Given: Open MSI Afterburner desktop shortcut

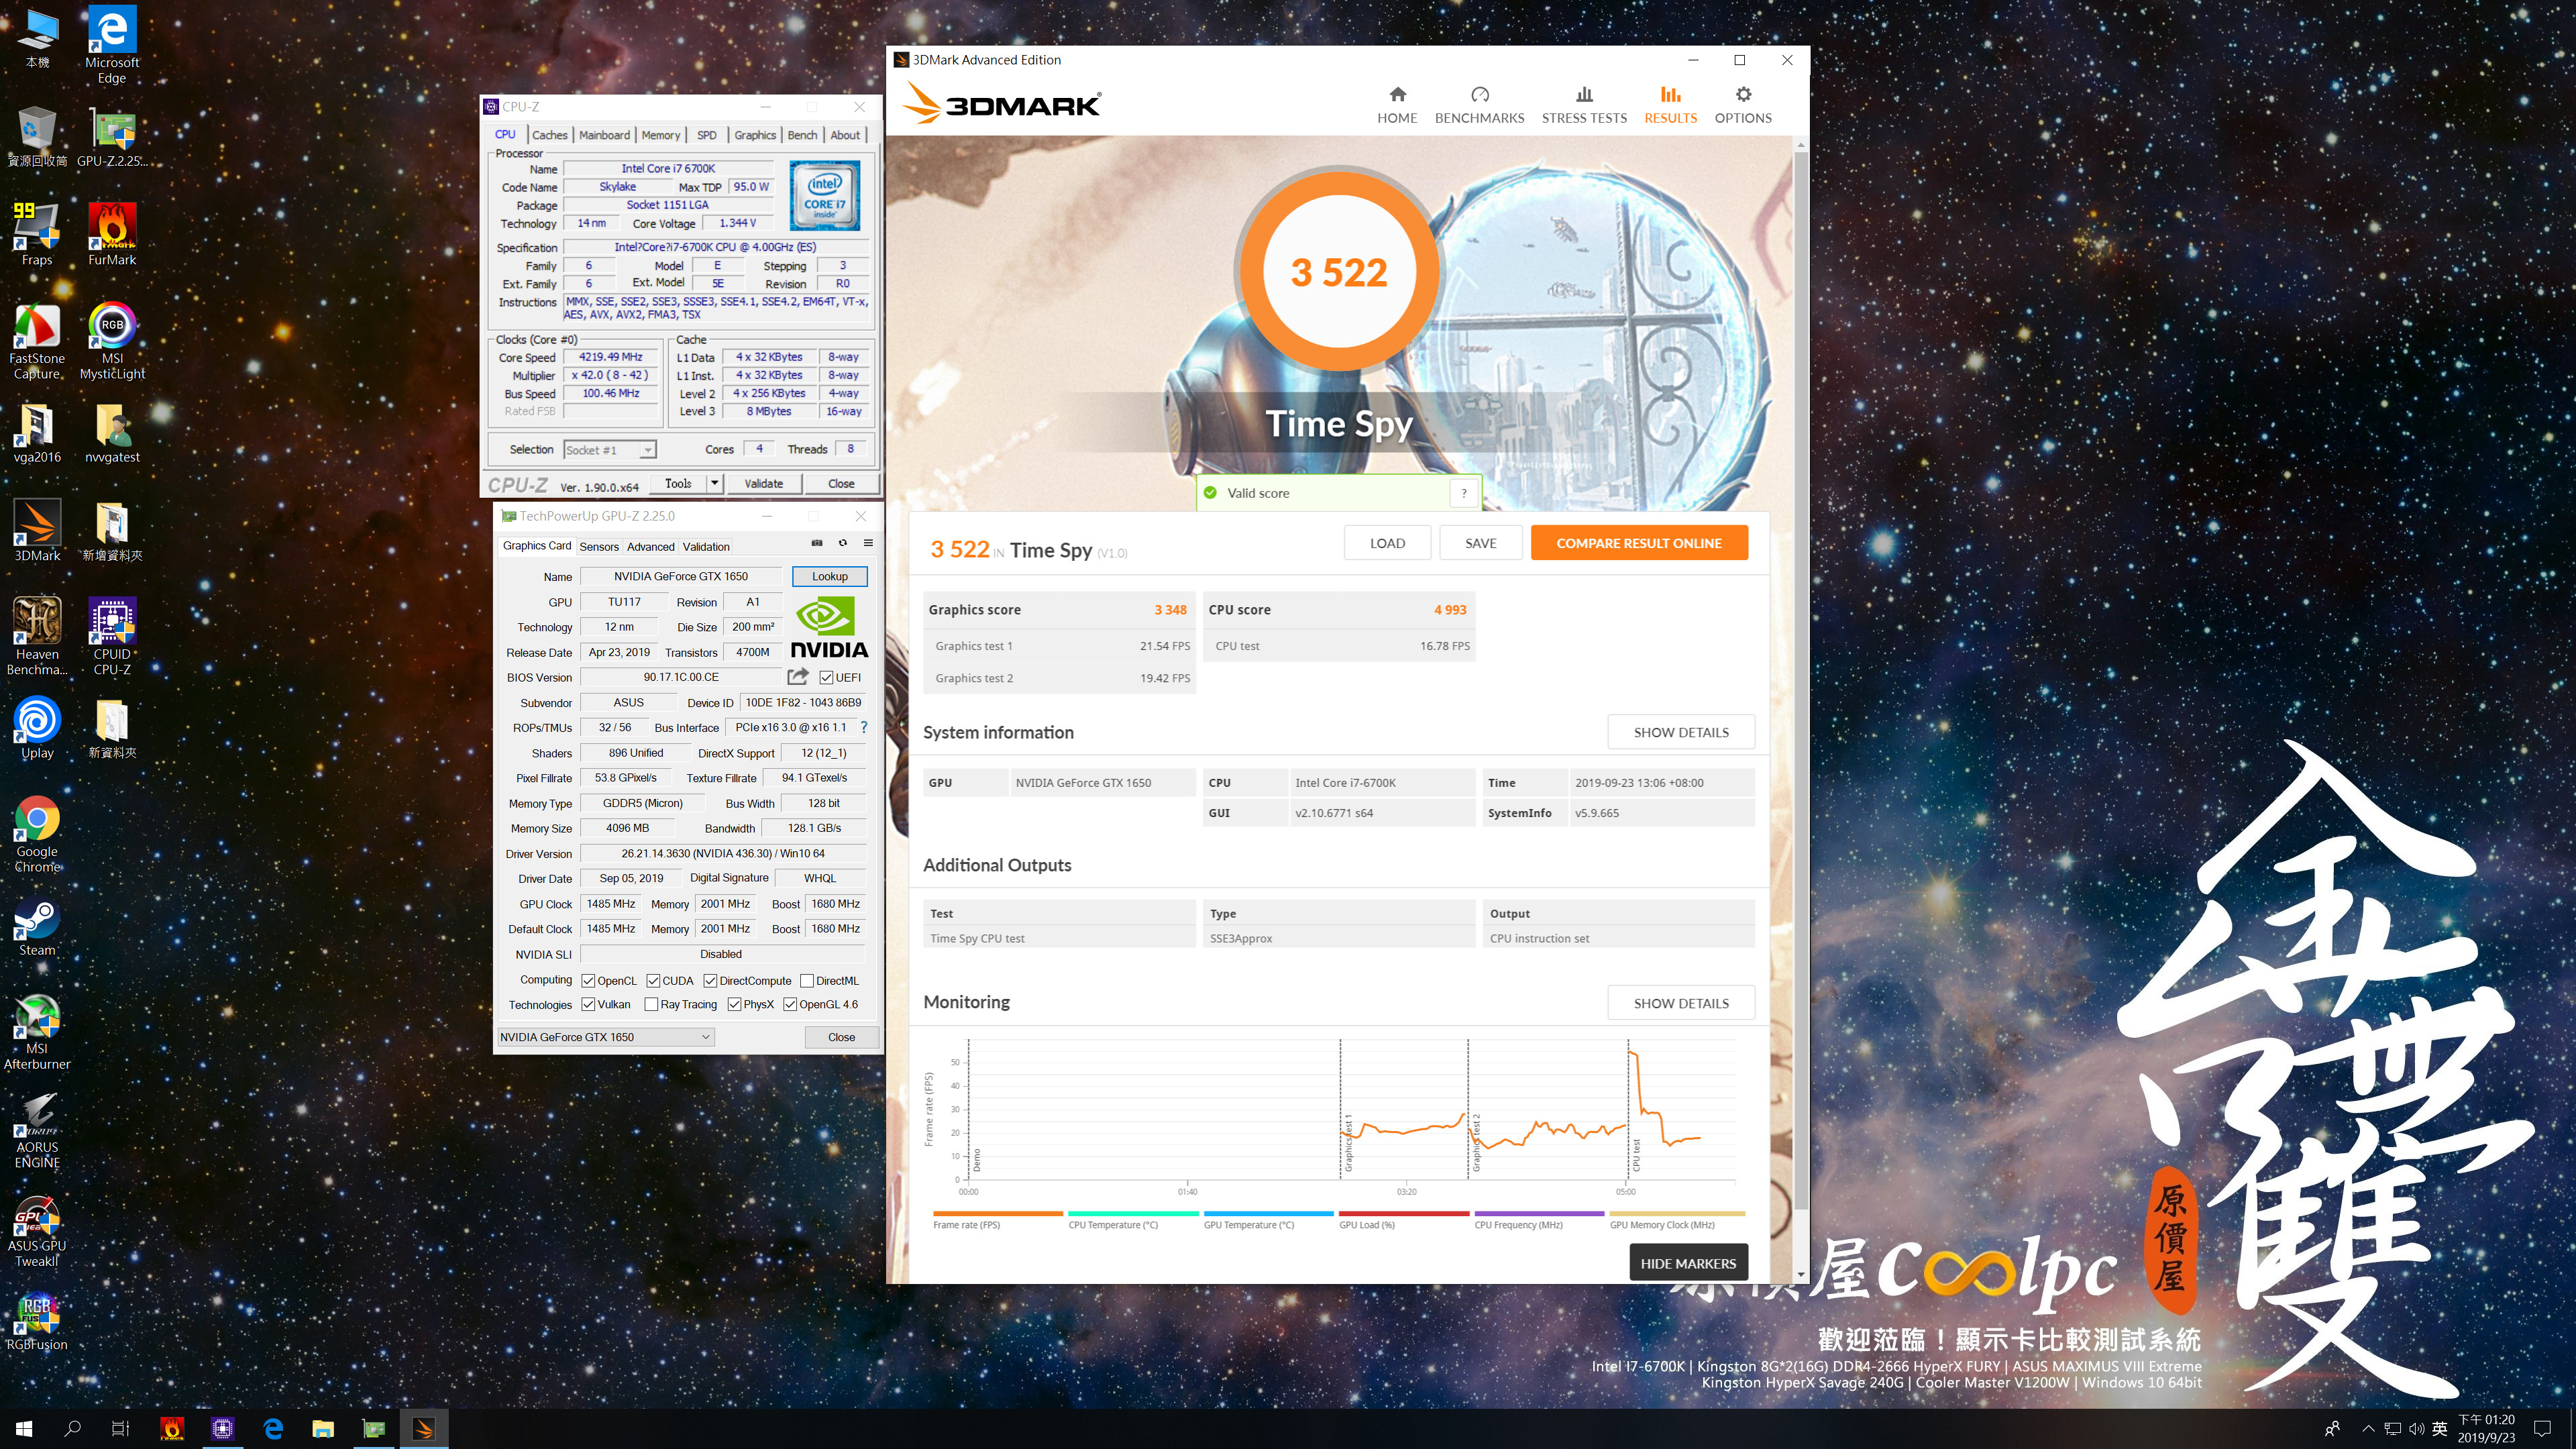Looking at the screenshot, I should click(x=37, y=1031).
